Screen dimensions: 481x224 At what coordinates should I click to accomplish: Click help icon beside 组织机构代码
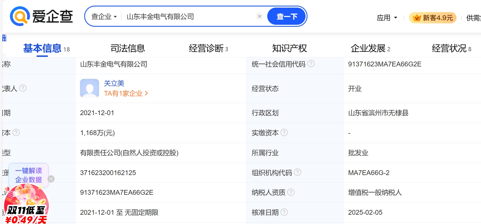coord(298,172)
